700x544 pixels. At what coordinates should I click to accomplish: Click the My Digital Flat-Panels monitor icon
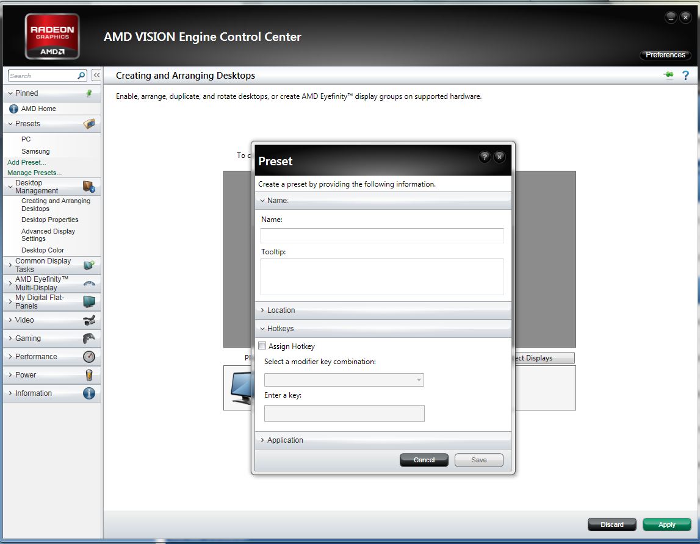coord(89,302)
